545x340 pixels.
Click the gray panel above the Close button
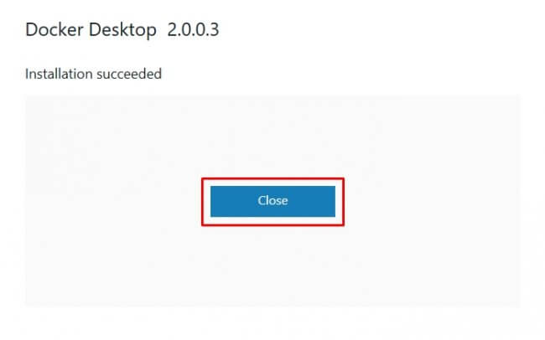(272, 136)
